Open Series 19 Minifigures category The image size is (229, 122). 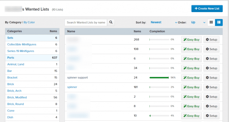[21, 51]
